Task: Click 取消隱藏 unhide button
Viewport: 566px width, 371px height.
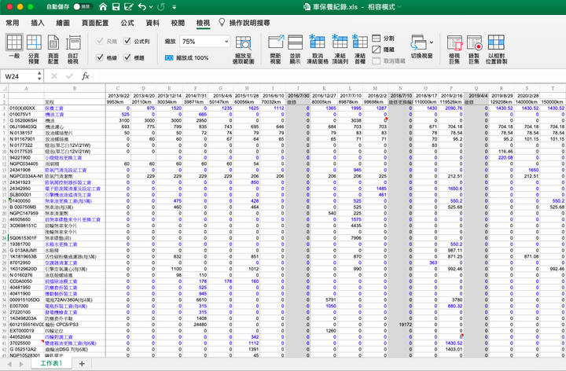Action: tap(388, 61)
